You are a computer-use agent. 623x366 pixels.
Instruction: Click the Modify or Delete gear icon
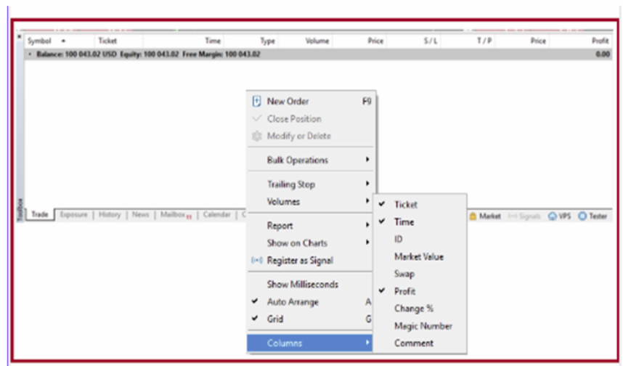[256, 136]
